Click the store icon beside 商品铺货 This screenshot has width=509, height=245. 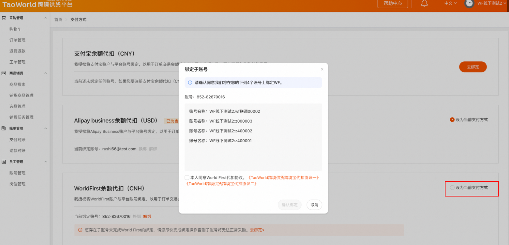point(4,73)
